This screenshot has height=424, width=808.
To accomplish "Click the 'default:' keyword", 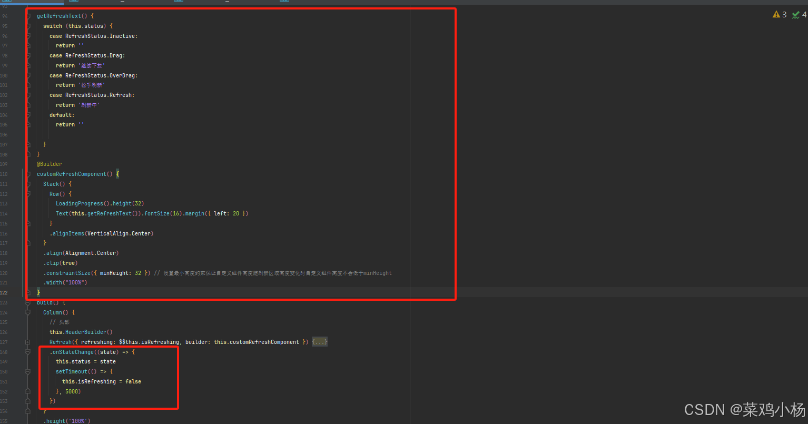I will point(62,115).
